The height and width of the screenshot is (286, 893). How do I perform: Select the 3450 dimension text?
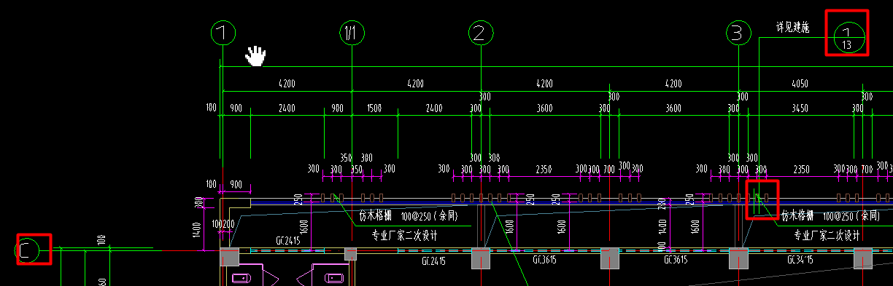pyautogui.click(x=800, y=108)
